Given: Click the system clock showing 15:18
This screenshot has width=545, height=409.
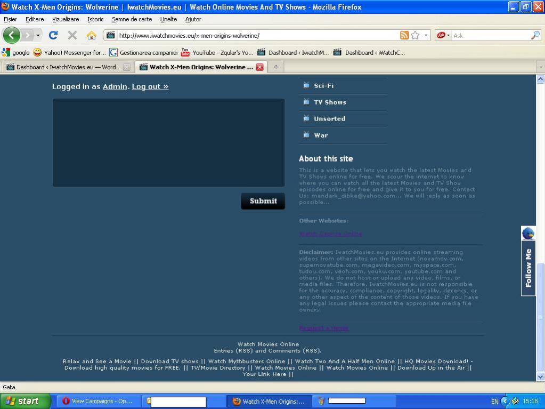Looking at the screenshot, I should click(x=531, y=402).
